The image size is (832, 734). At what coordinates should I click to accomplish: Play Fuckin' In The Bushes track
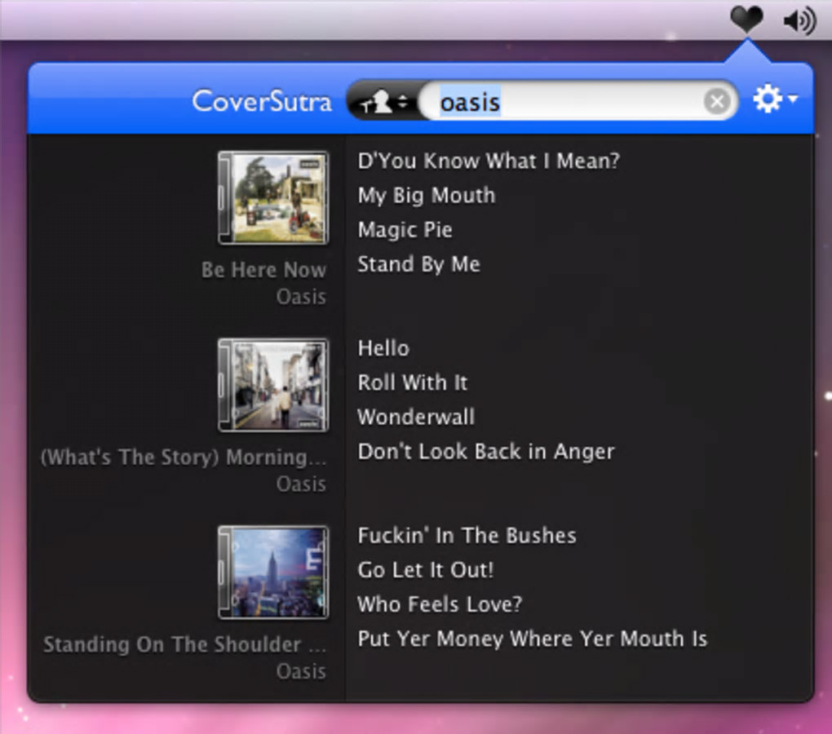point(467,536)
